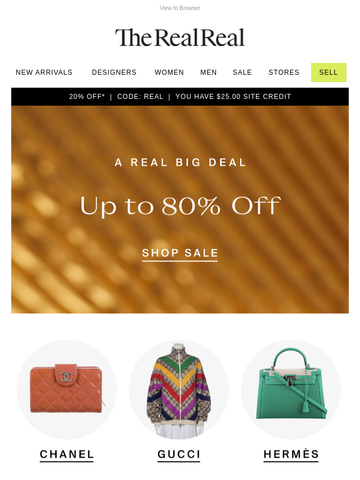This screenshot has width=360, height=480.
Task: Select Designers in the navigation bar
Action: [x=114, y=73]
